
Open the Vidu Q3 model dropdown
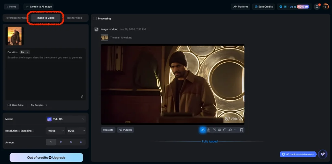(x=65, y=119)
